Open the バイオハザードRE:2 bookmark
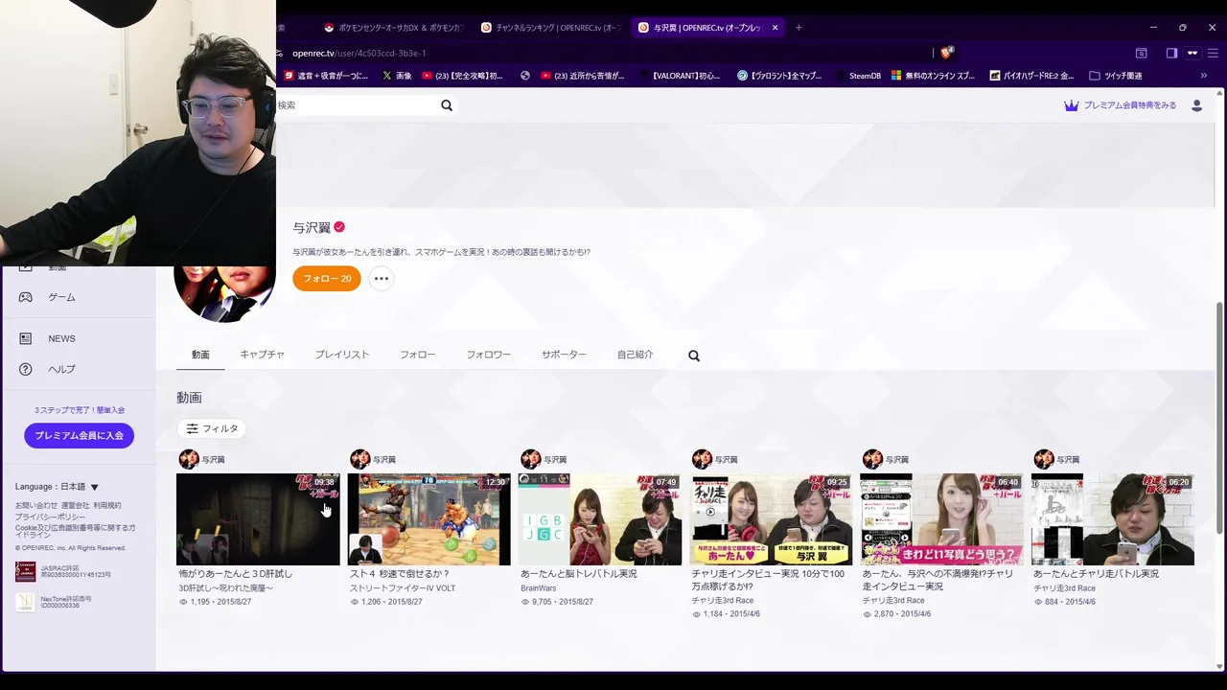1227x690 pixels. (1031, 76)
